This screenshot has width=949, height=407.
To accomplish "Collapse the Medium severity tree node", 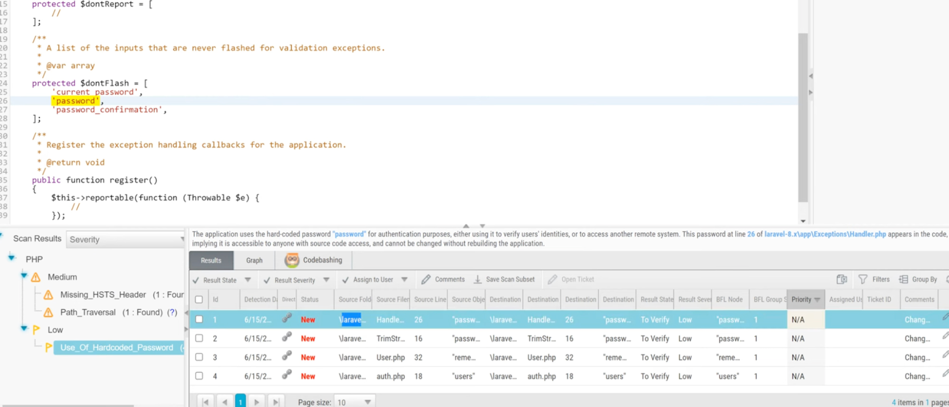I will [x=24, y=276].
